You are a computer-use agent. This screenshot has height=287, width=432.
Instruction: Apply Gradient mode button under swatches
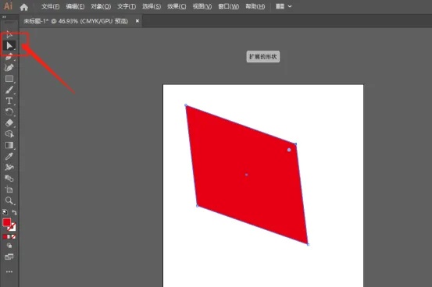tap(9, 236)
